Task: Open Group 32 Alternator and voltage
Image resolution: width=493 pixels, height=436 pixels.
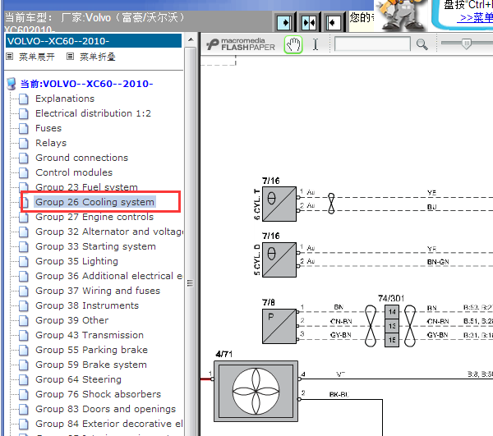Action: click(109, 232)
